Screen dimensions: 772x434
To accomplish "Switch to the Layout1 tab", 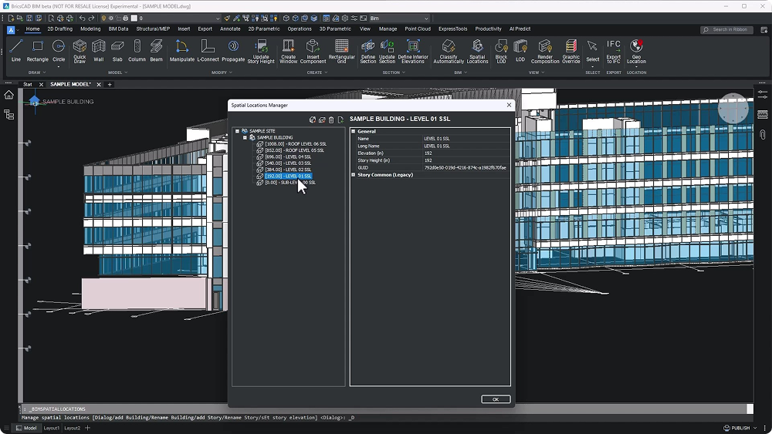I will point(51,428).
